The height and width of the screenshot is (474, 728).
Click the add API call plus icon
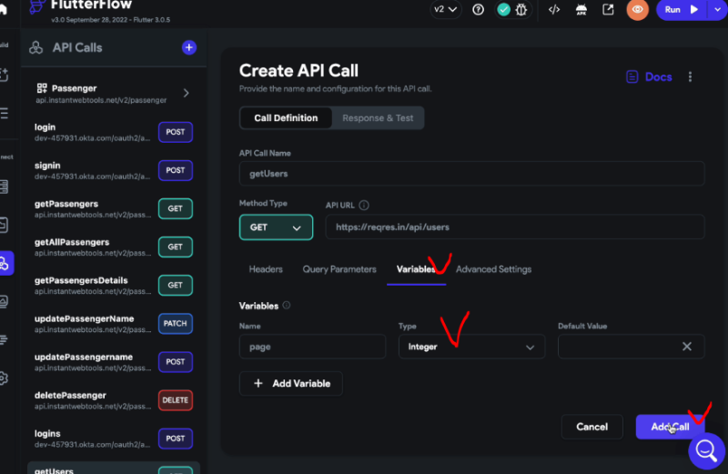[x=188, y=47]
